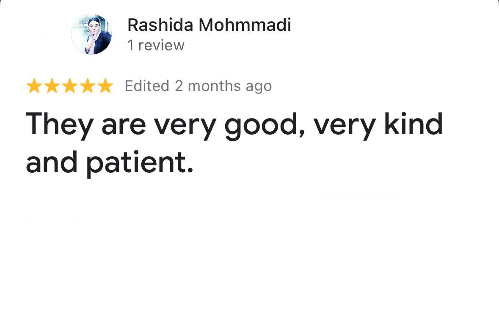The height and width of the screenshot is (328, 499).
Task: Click the "1 review" count text
Action: pos(156,45)
